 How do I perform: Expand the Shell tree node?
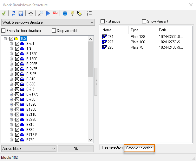click(x=12, y=44)
